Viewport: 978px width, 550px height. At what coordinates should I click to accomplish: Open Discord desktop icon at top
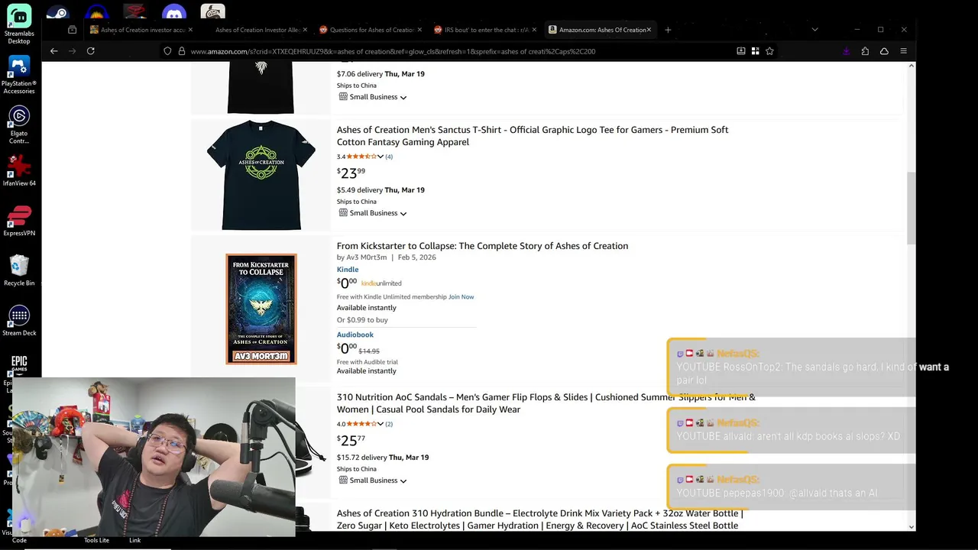[x=174, y=13]
